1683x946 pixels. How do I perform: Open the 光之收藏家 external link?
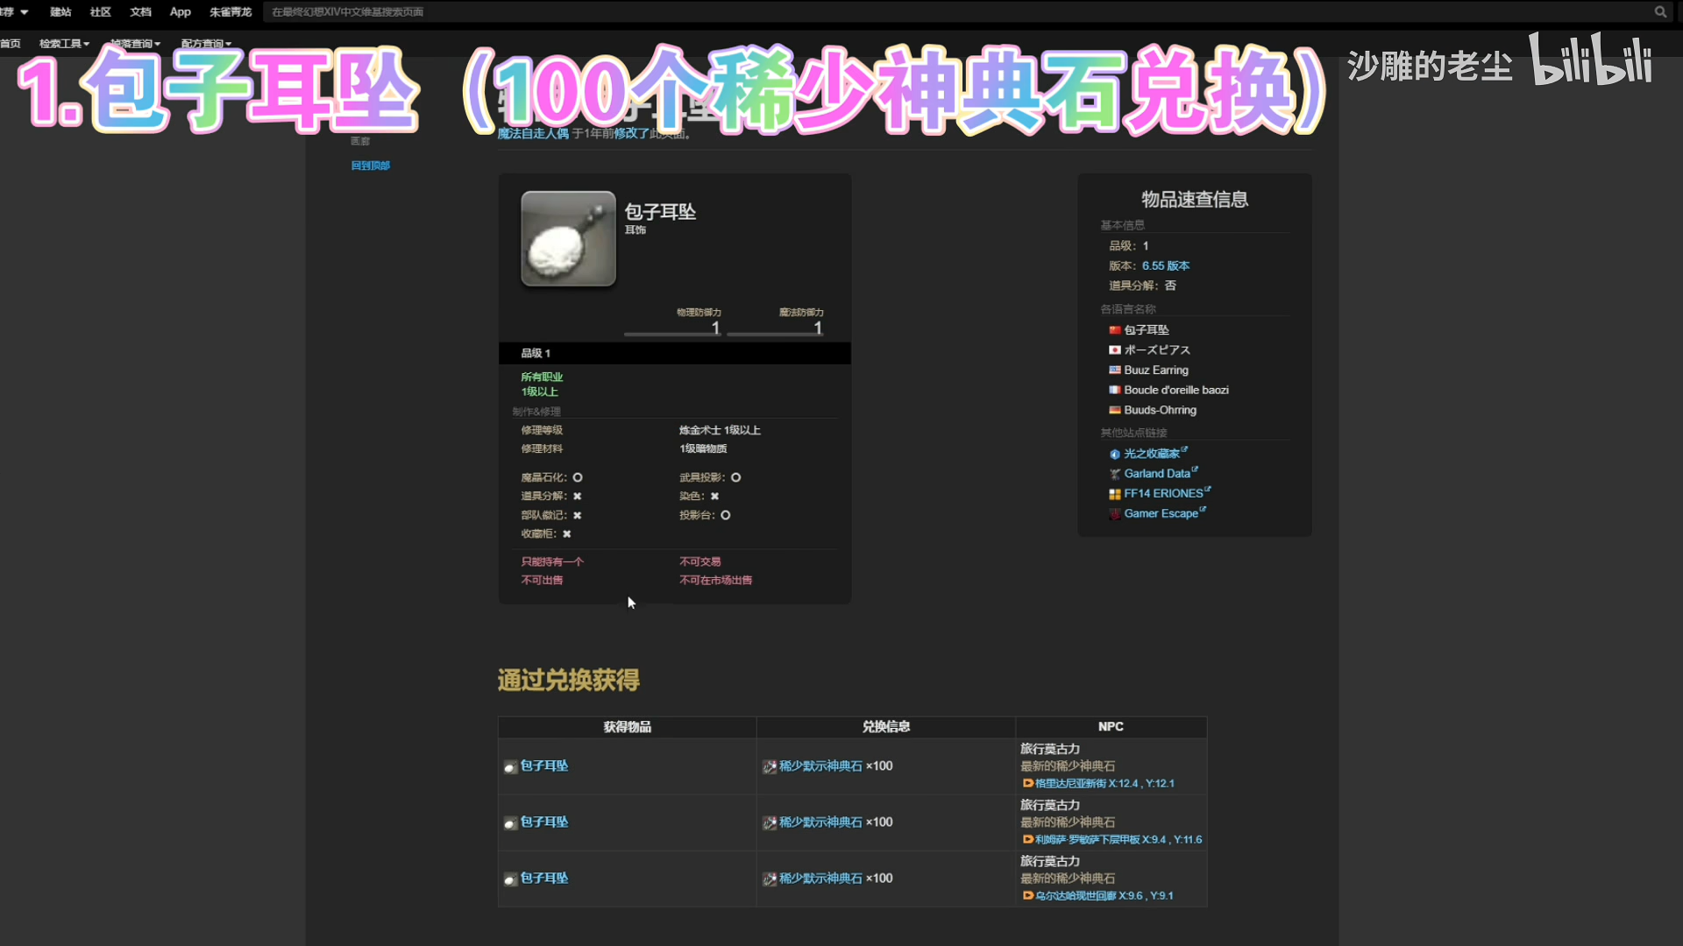[1151, 454]
